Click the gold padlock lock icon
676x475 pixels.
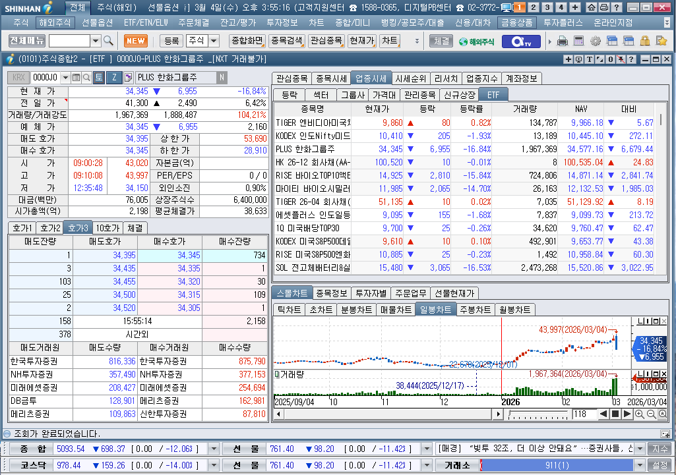point(645,41)
